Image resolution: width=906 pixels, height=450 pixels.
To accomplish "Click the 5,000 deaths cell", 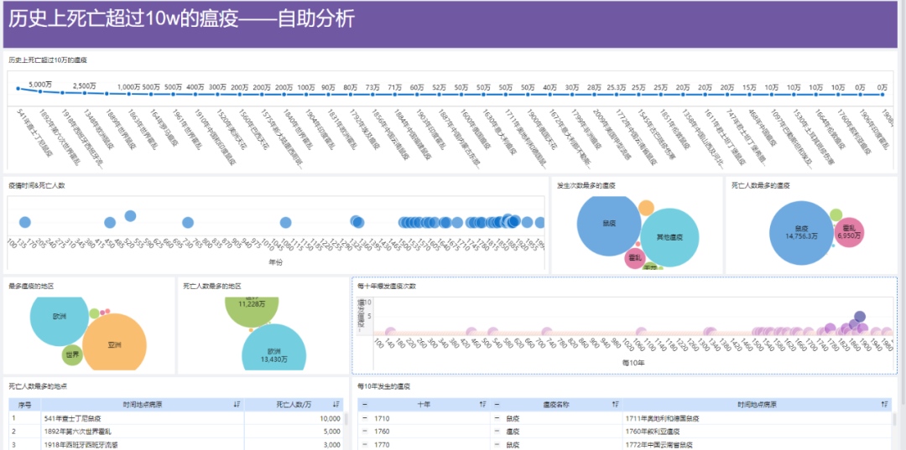I will pyautogui.click(x=294, y=432).
